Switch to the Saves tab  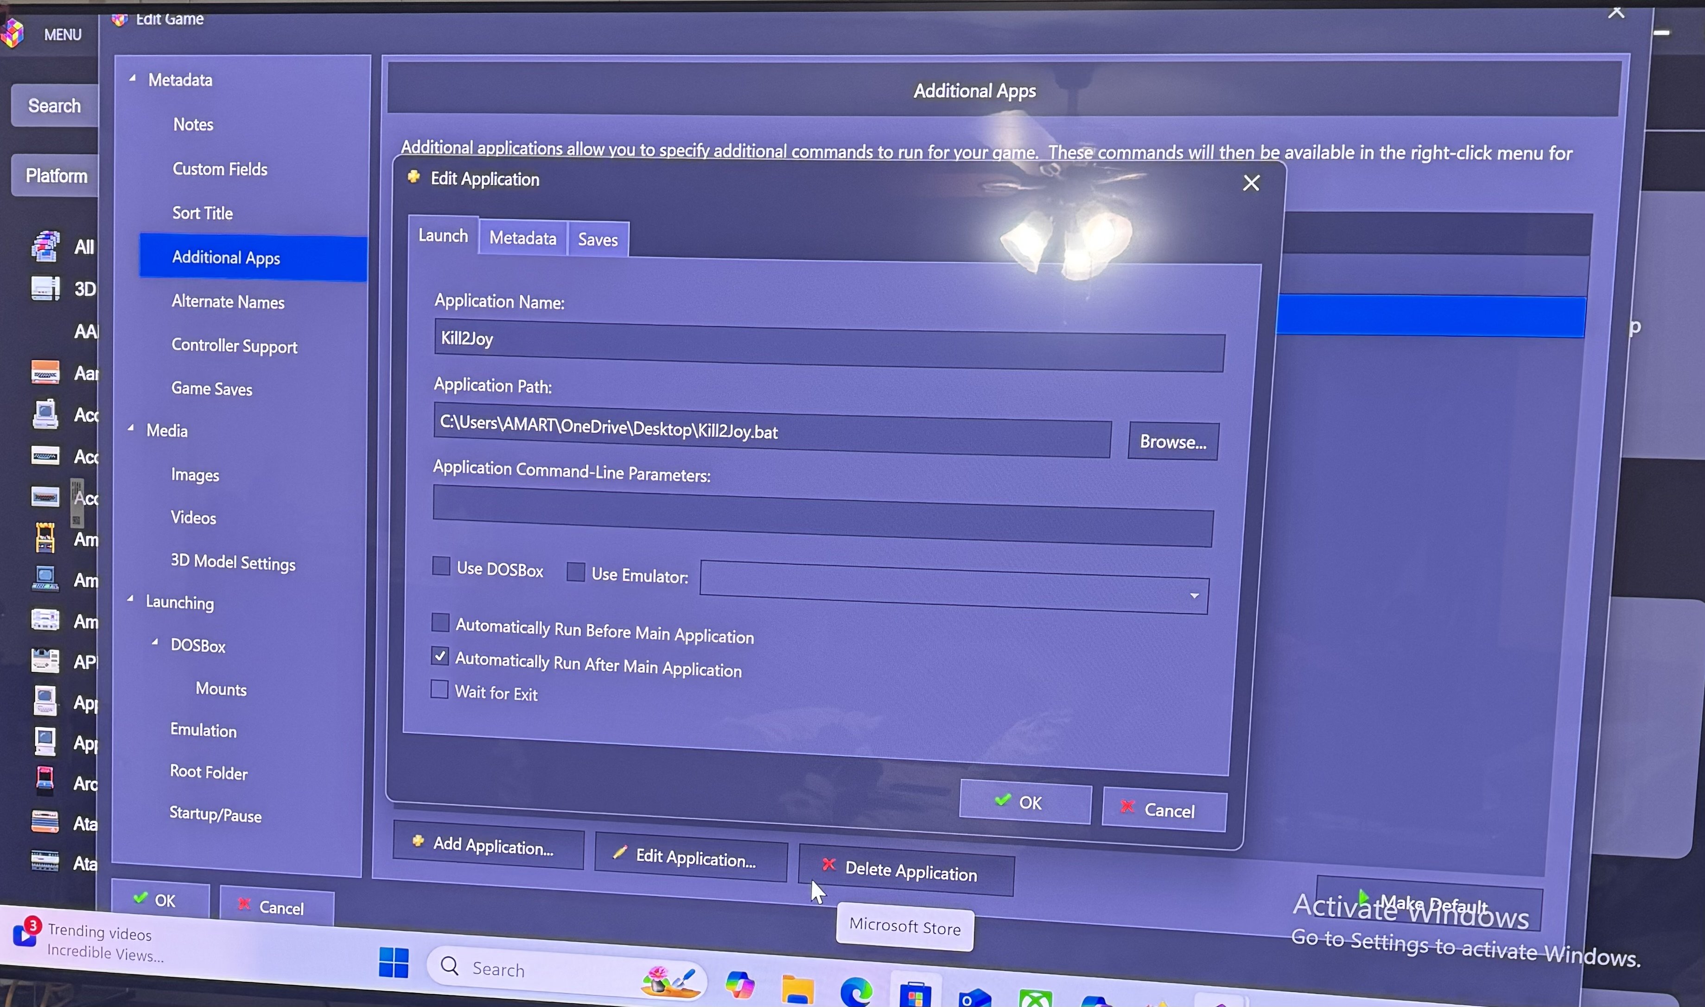(598, 240)
